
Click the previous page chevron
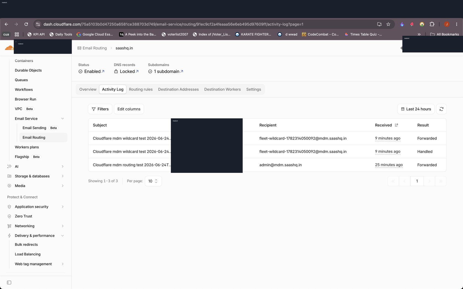click(x=405, y=181)
